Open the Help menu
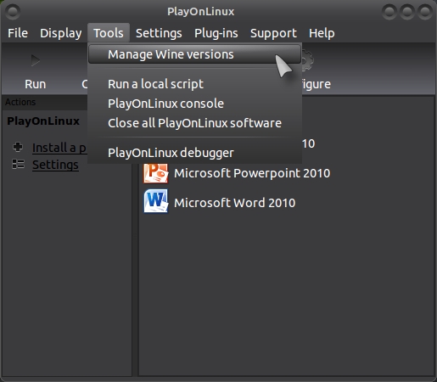The height and width of the screenshot is (382, 437). (322, 33)
